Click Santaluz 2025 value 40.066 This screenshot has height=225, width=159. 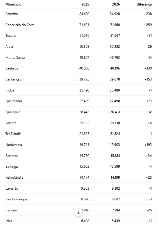(84, 68)
